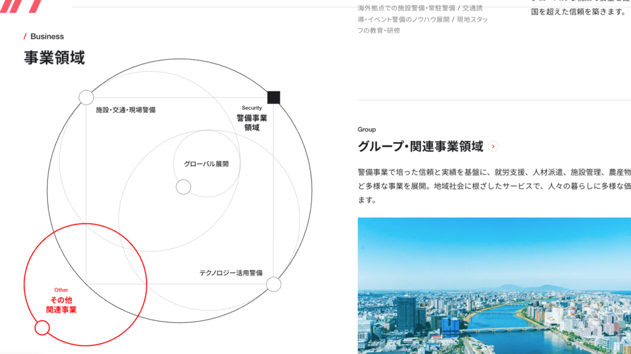
Task: Click the 警備事業領域 diagram label
Action: pyautogui.click(x=252, y=123)
